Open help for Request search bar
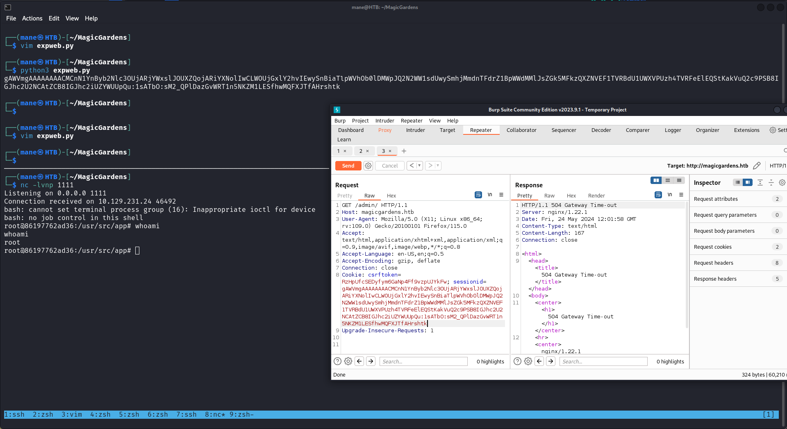This screenshot has width=787, height=429. coord(337,361)
